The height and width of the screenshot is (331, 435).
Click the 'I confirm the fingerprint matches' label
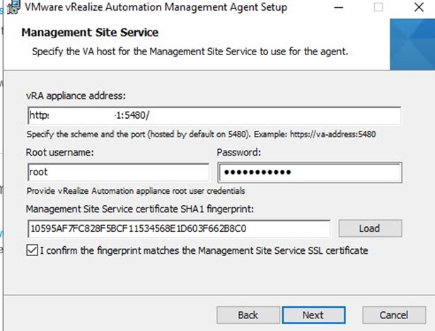point(204,250)
